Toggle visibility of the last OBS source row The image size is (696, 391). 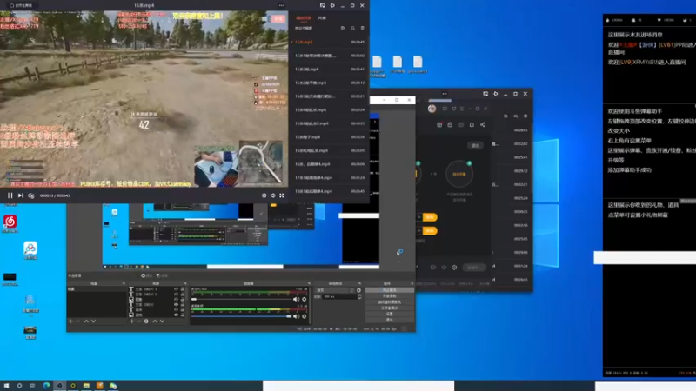point(176,315)
